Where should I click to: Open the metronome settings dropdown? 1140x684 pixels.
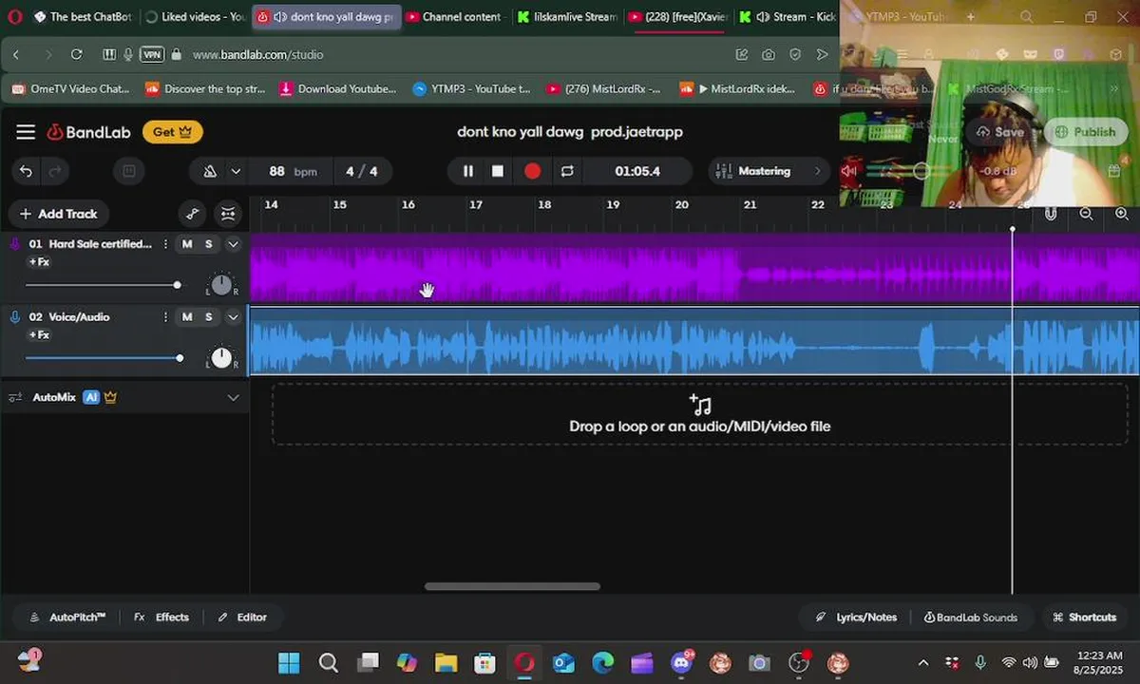pos(236,171)
